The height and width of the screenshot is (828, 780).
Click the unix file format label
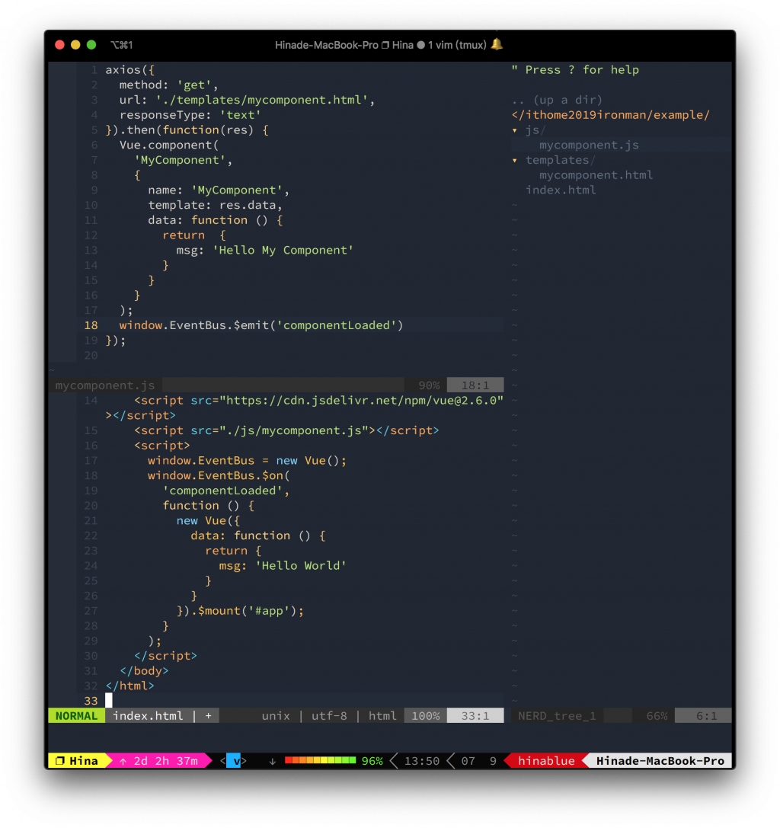point(276,715)
